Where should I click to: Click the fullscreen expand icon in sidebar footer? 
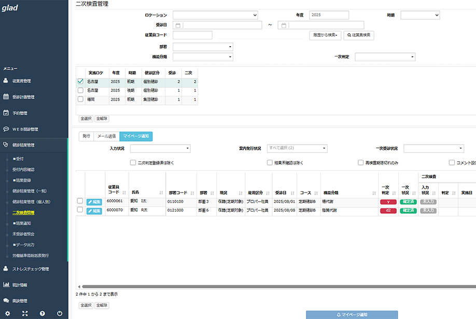24,313
